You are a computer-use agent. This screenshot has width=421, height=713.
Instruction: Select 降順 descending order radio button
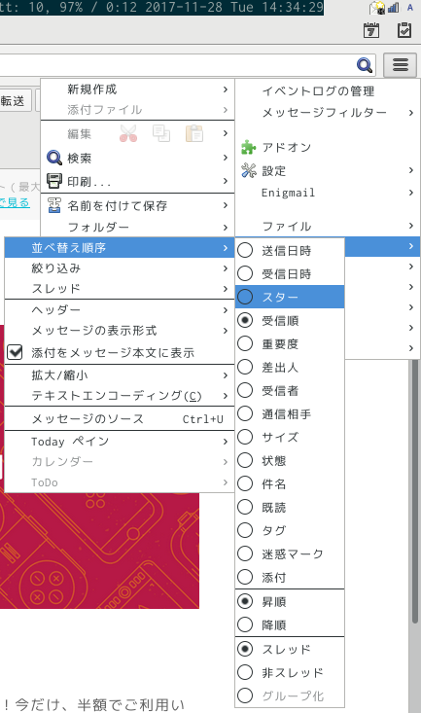[x=245, y=624]
